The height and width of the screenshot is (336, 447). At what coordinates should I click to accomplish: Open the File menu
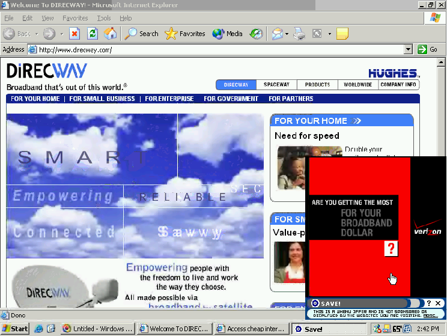tap(9, 18)
